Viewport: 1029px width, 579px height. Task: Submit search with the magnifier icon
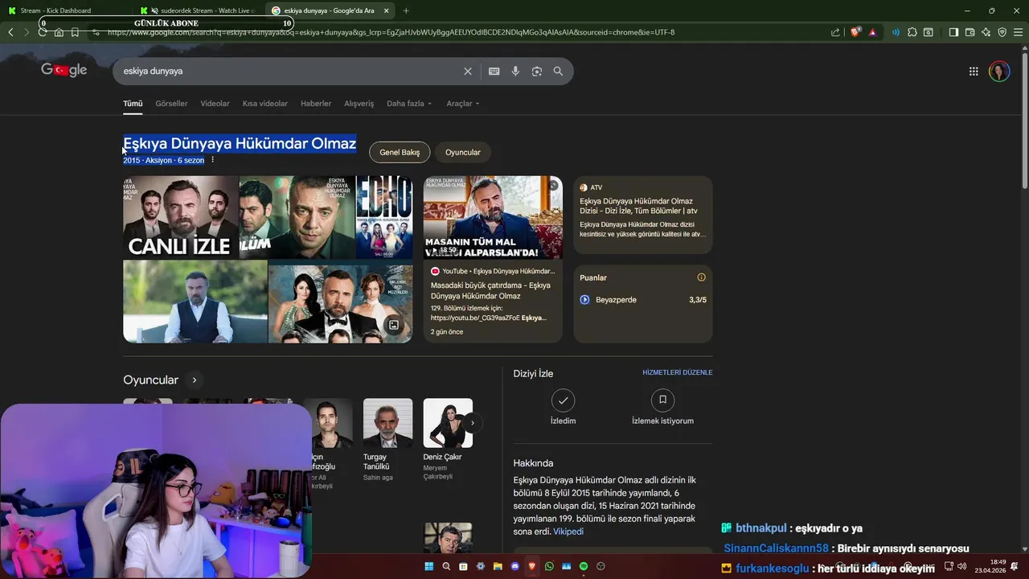(x=558, y=72)
